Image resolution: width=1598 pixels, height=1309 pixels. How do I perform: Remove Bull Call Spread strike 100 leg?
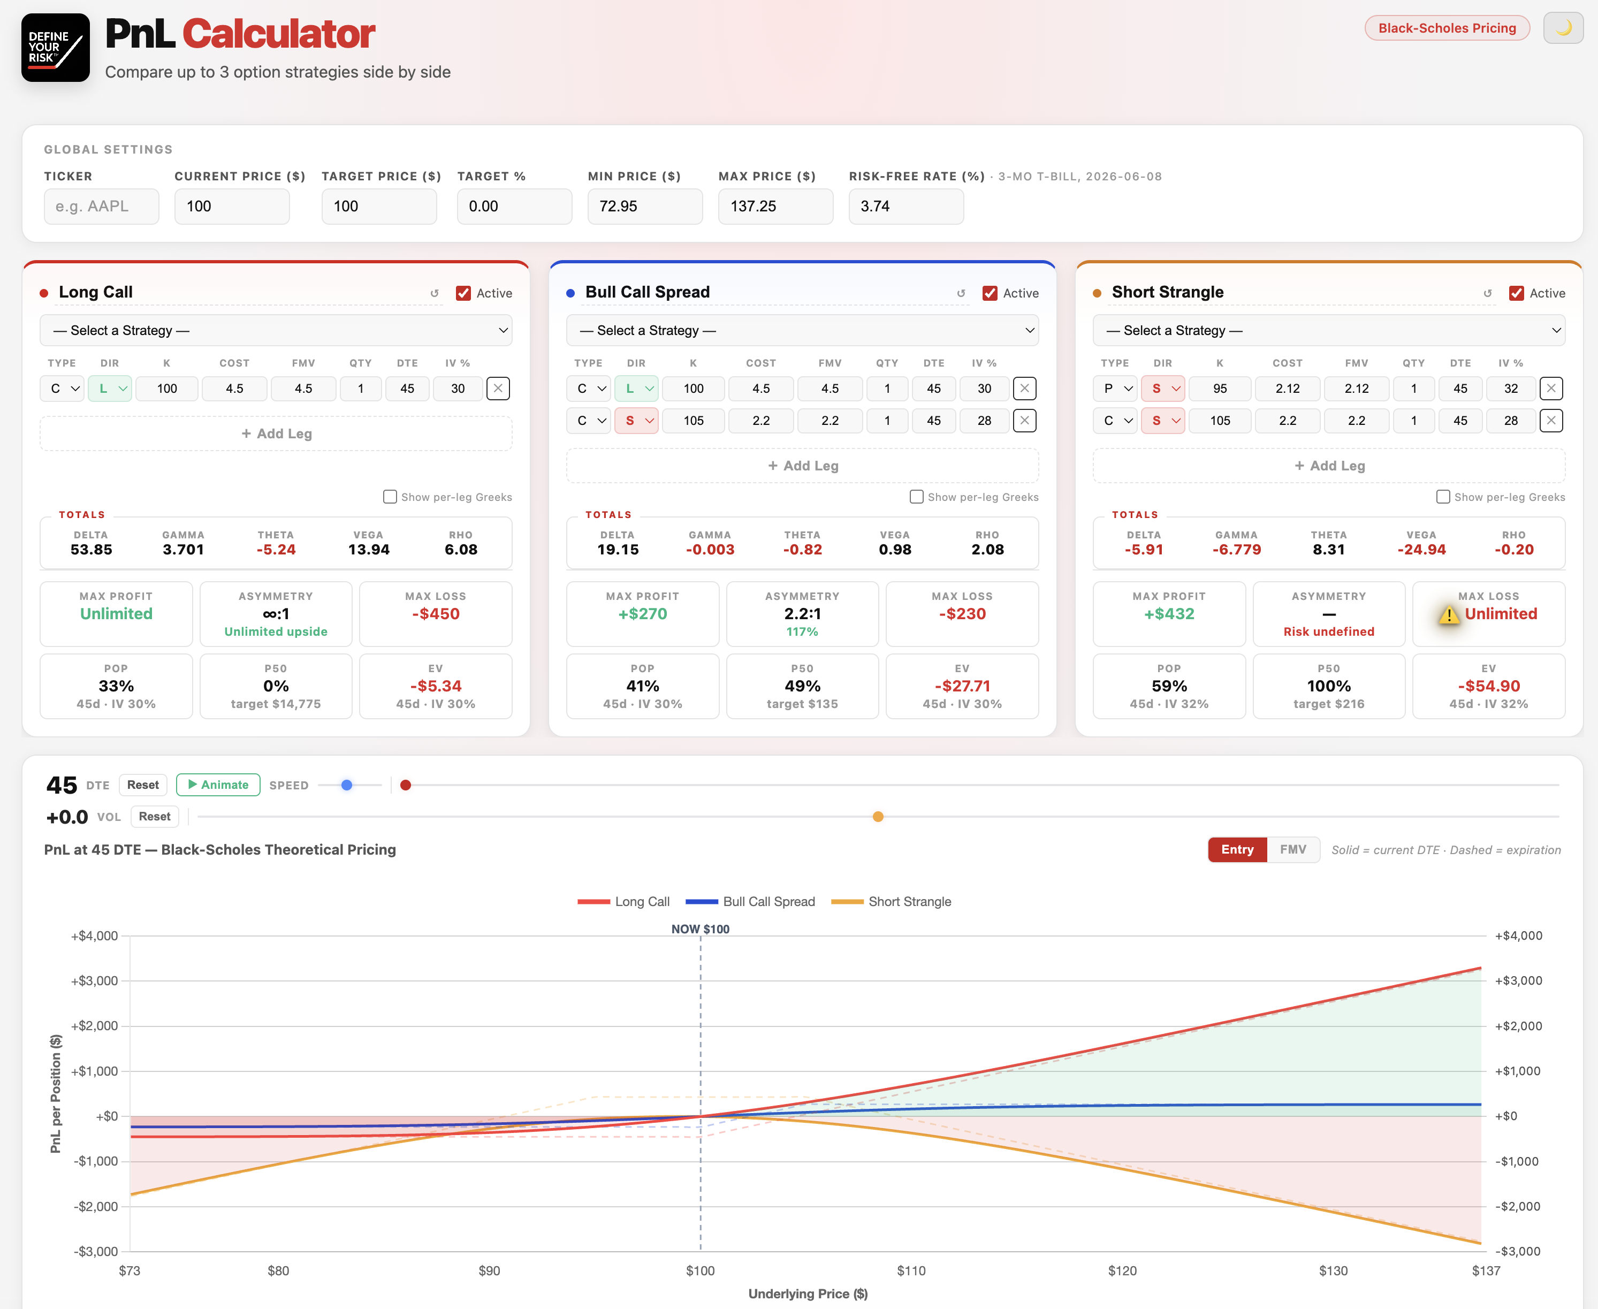click(1024, 389)
